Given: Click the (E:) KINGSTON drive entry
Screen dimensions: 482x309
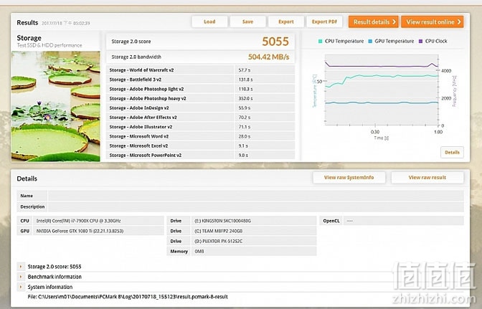Looking at the screenshot, I should click(223, 221).
